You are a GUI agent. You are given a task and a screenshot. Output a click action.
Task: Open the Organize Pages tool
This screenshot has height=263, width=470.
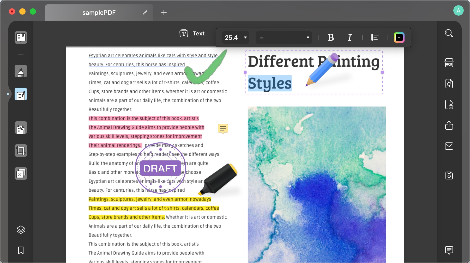coord(21,128)
